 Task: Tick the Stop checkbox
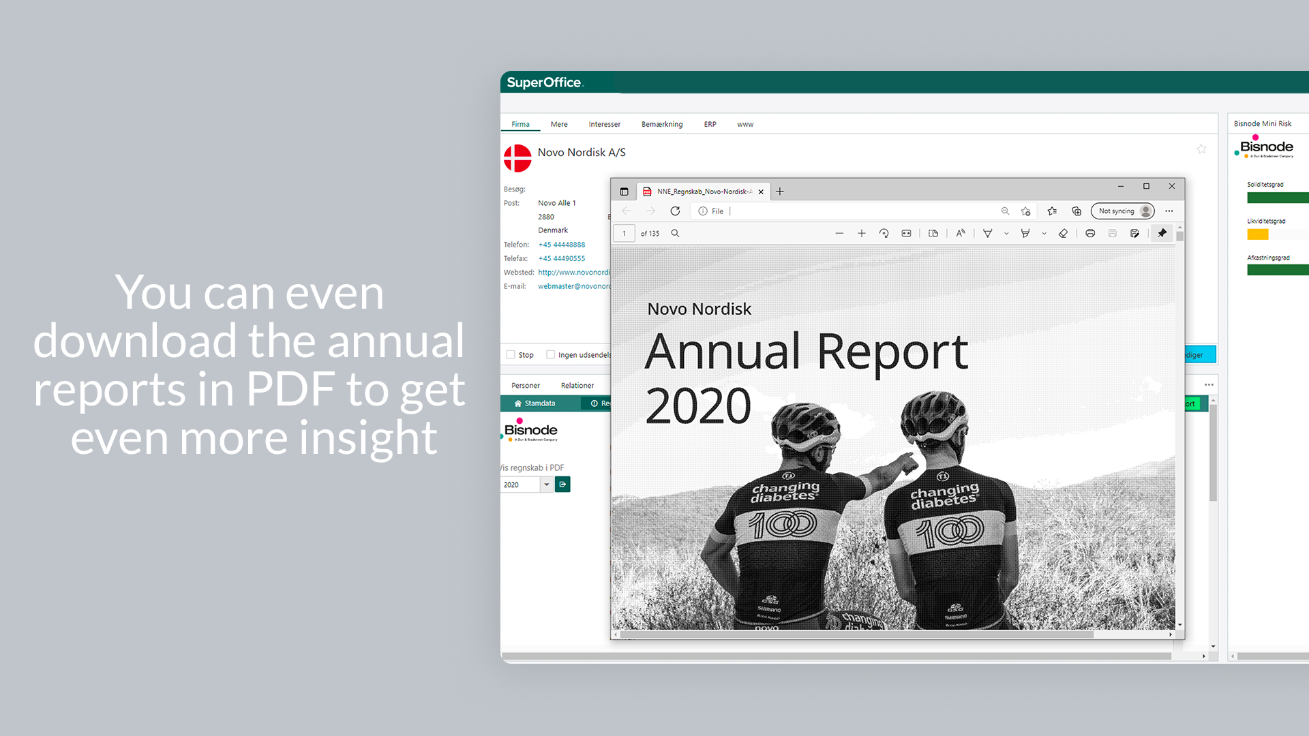511,354
